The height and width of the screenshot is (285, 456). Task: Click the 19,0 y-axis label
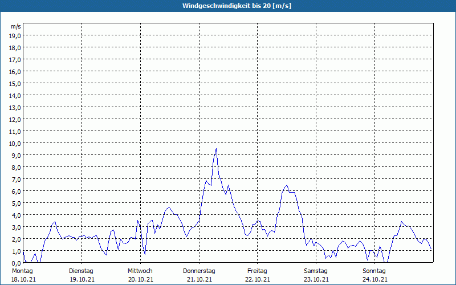[15, 36]
